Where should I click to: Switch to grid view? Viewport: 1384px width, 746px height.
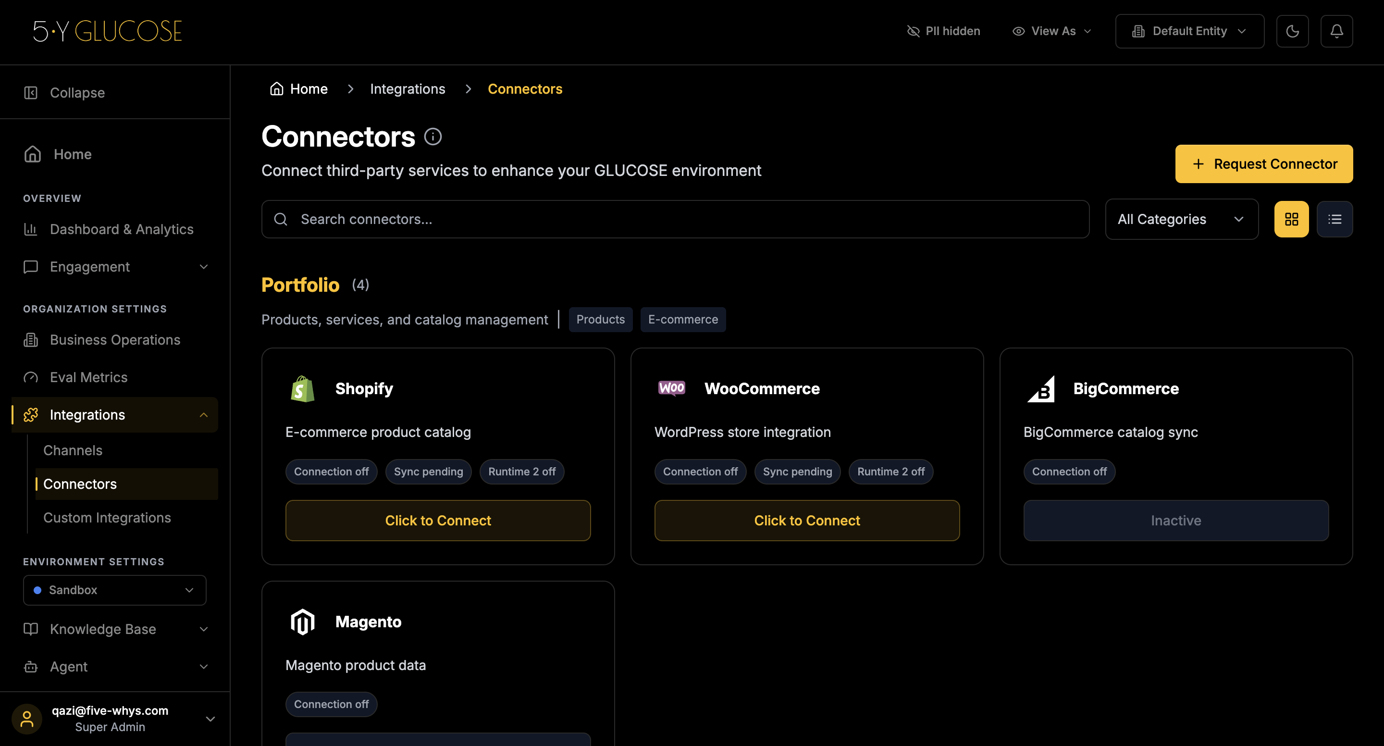[x=1291, y=219]
